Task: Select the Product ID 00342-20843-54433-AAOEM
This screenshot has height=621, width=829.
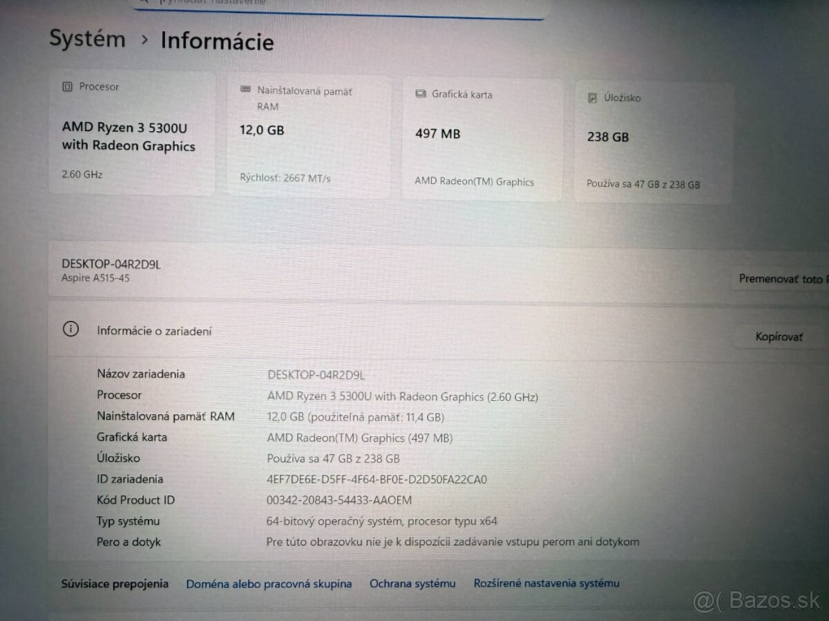Action: pyautogui.click(x=339, y=500)
